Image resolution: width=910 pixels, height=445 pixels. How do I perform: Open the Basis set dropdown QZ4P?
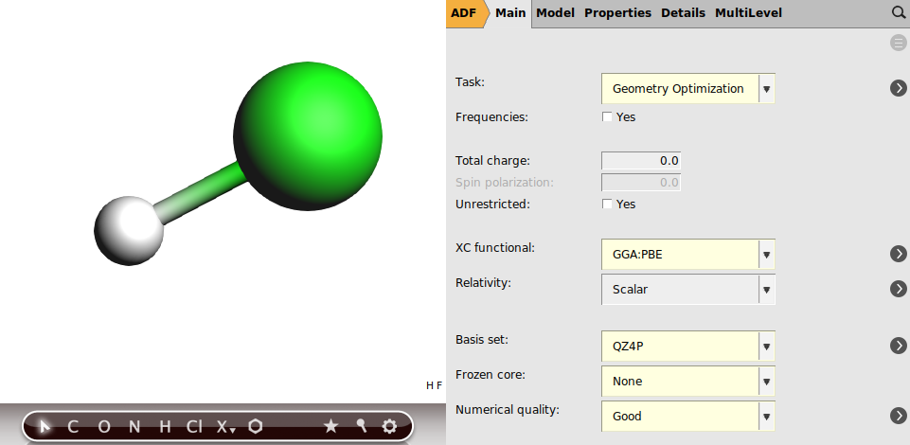tap(688, 347)
